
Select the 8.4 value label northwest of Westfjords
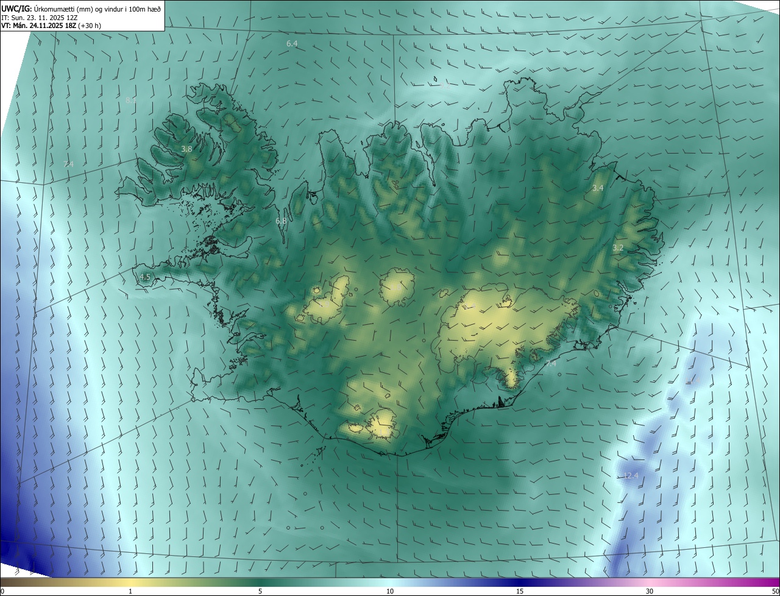coord(131,101)
